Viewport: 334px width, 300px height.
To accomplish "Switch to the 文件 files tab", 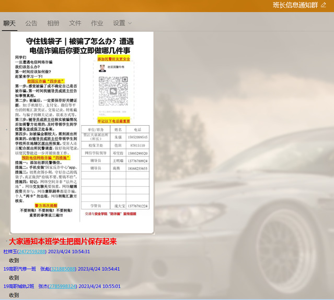I will 75,23.
